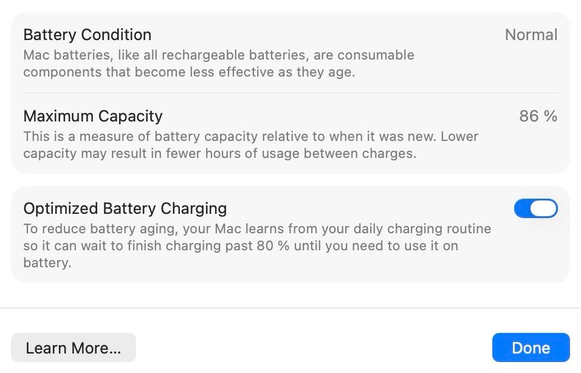This screenshot has width=581, height=373.
Task: Toggle the Optimized Battery Charging switch
Action: click(535, 208)
